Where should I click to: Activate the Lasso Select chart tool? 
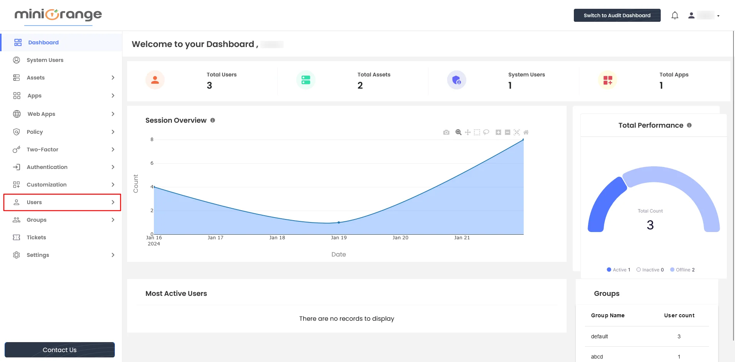[x=486, y=132]
